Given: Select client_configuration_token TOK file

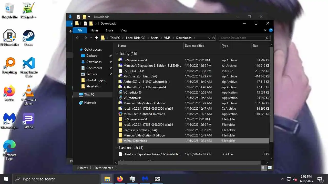Looking at the screenshot, I should 193,154.
